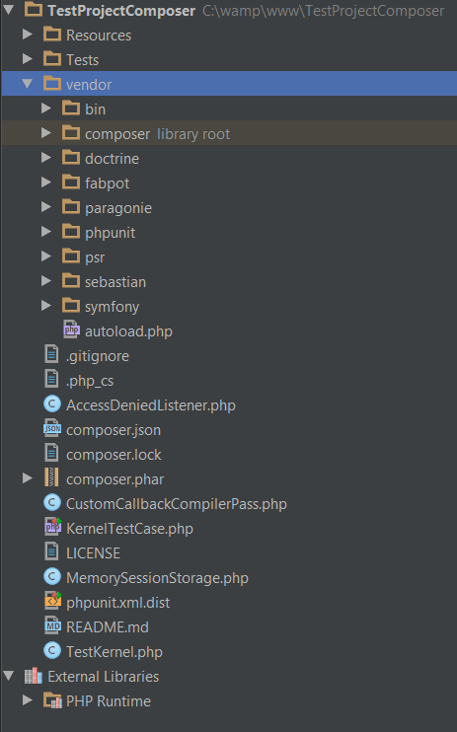Collapse the vendor folder arrow
The width and height of the screenshot is (457, 732).
[28, 84]
